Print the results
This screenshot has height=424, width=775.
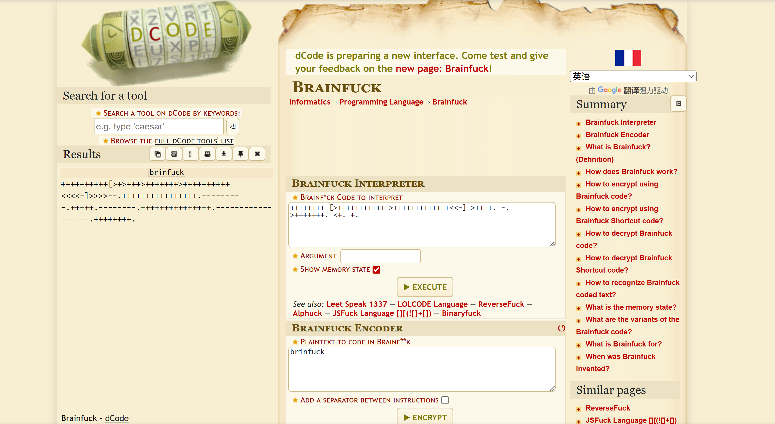click(207, 154)
